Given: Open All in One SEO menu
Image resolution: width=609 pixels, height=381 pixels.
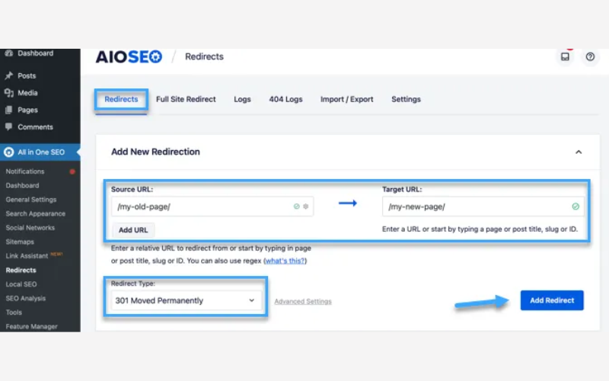Looking at the screenshot, I should [x=40, y=152].
